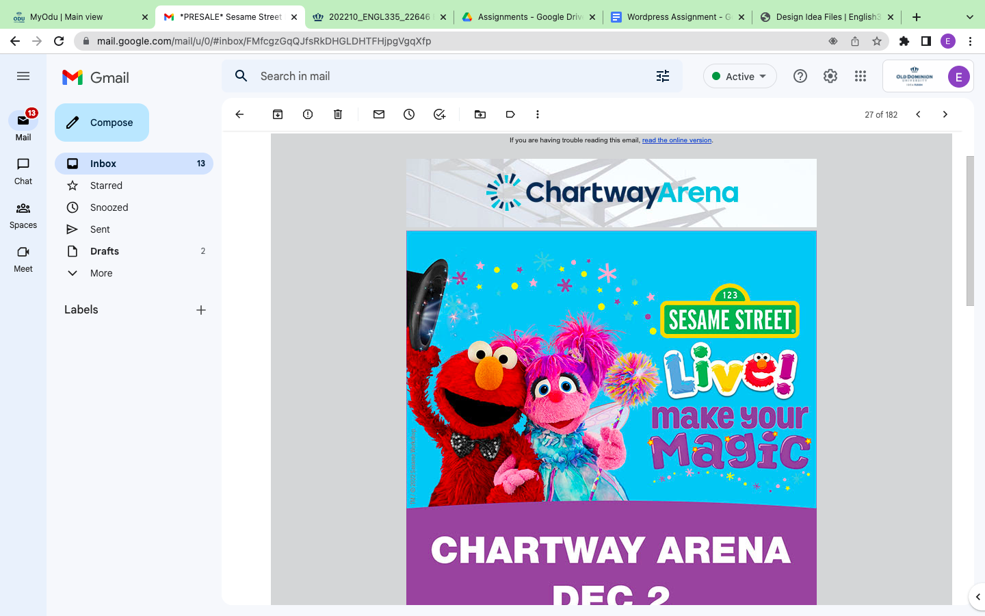The height and width of the screenshot is (616, 985).
Task: Delete this email with trash icon
Action: [338, 114]
